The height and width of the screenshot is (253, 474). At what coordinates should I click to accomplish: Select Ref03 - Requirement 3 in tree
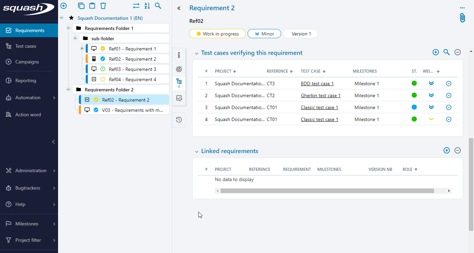pos(132,69)
